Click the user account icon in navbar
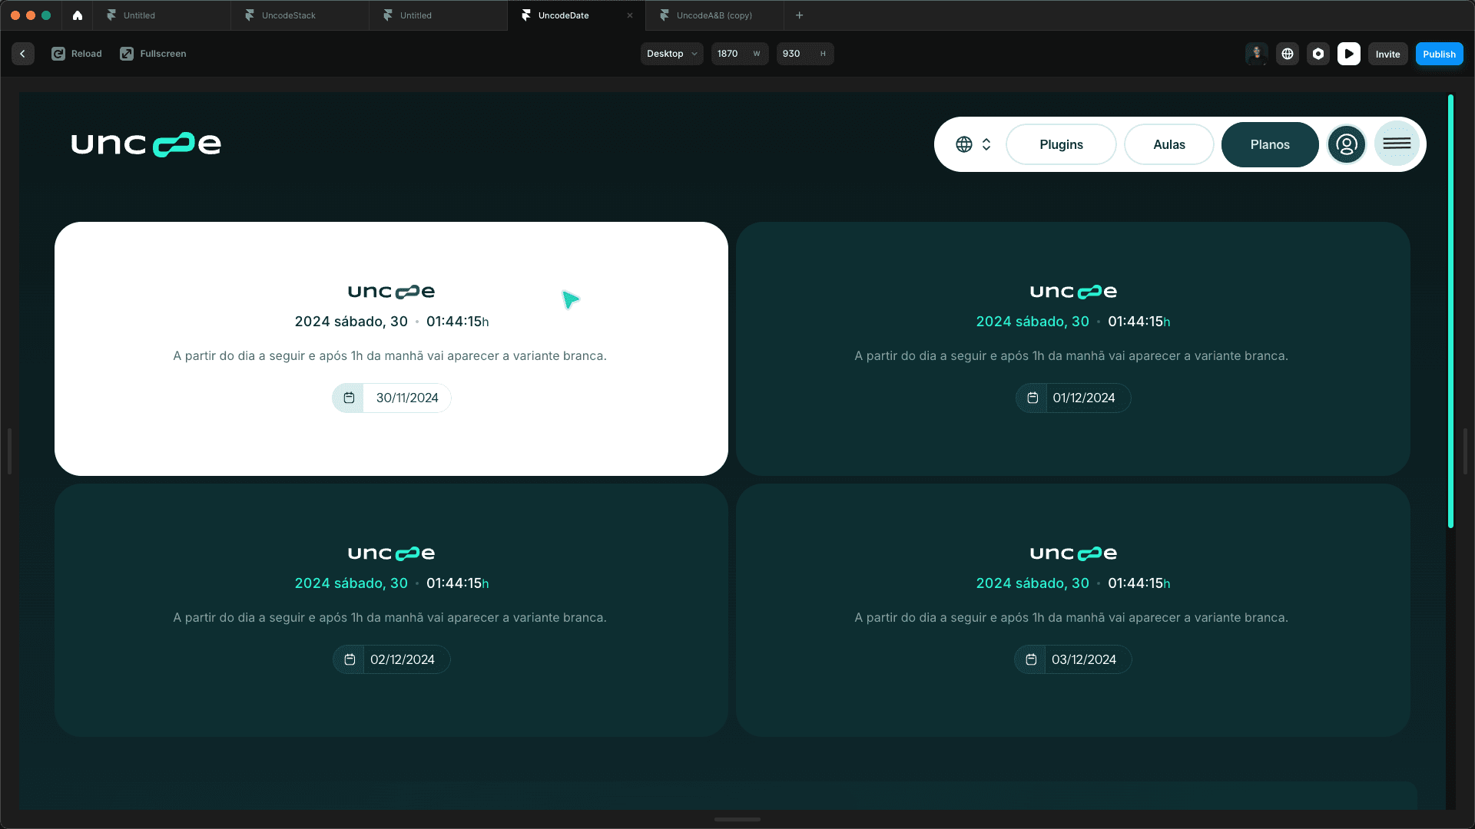 click(x=1347, y=144)
